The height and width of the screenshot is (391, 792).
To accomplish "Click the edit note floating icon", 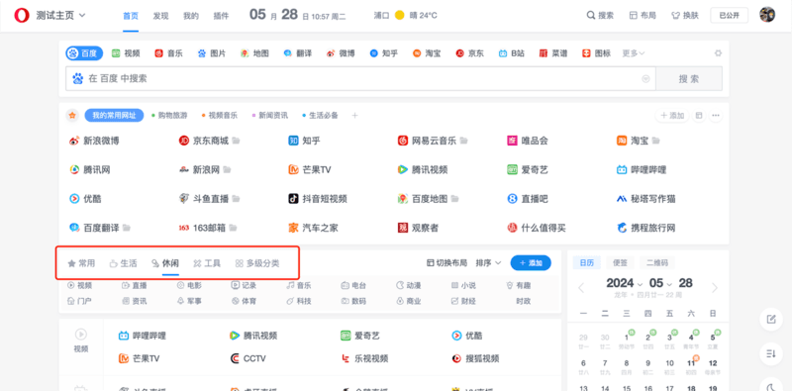I will click(771, 320).
